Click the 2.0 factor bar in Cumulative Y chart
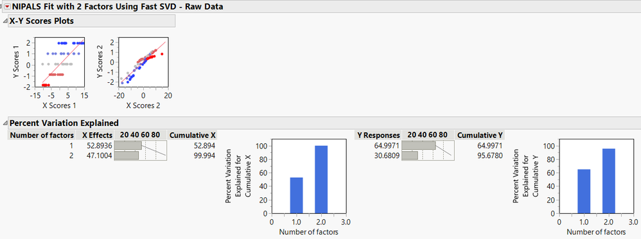 point(609,181)
